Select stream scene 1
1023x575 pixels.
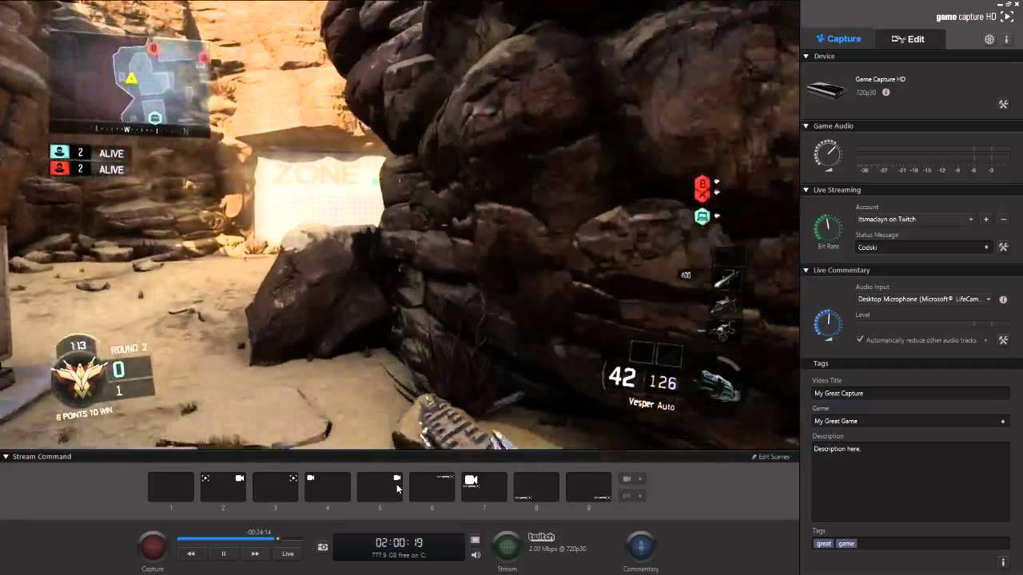170,487
